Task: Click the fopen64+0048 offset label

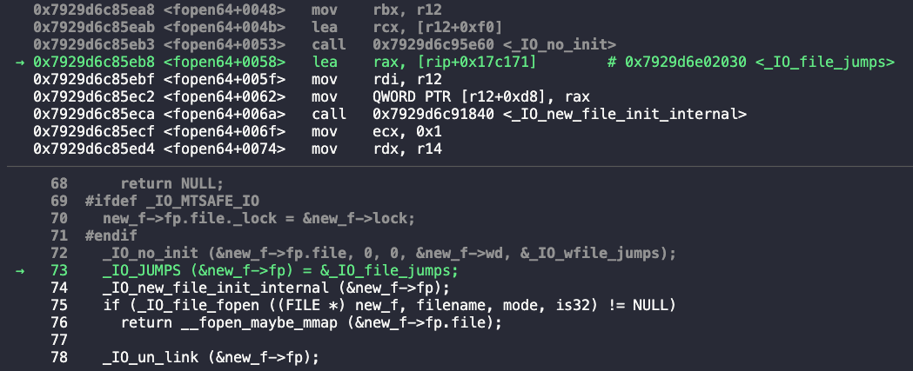Action: pos(225,10)
